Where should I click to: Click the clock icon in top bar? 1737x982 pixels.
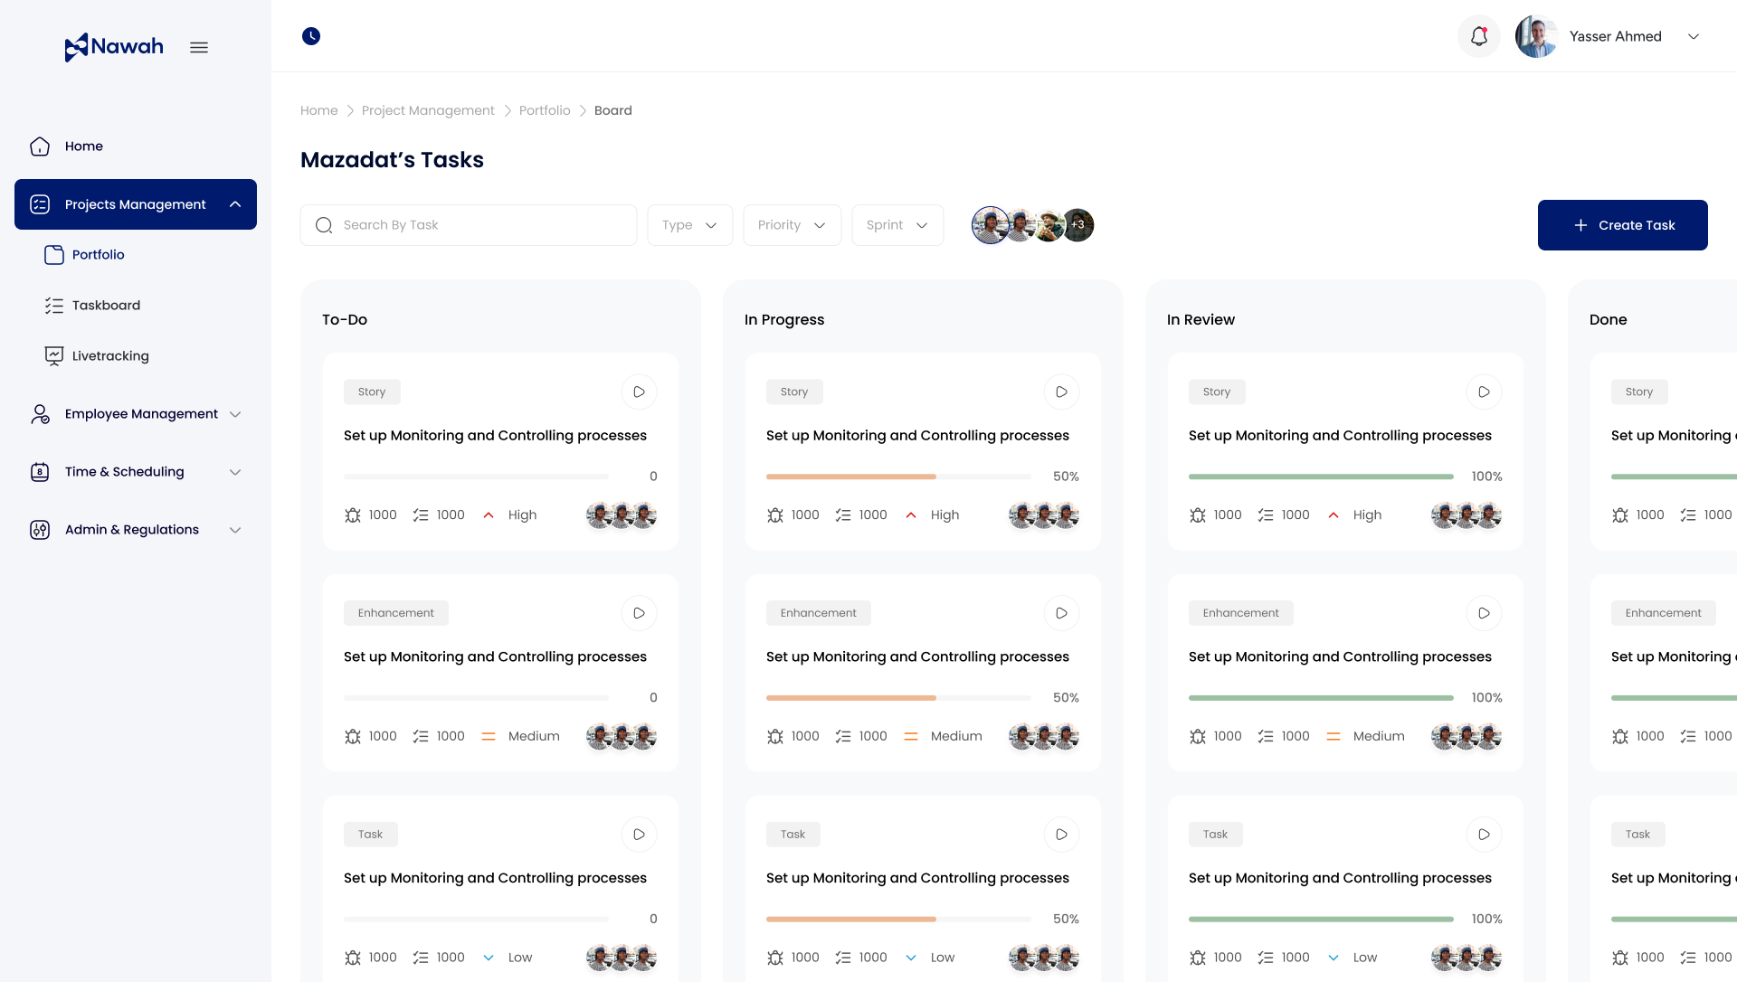pyautogui.click(x=311, y=36)
